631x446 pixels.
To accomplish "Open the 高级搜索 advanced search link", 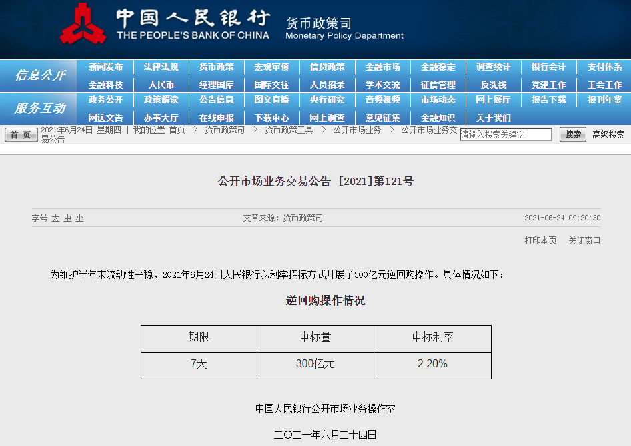I will tap(608, 134).
